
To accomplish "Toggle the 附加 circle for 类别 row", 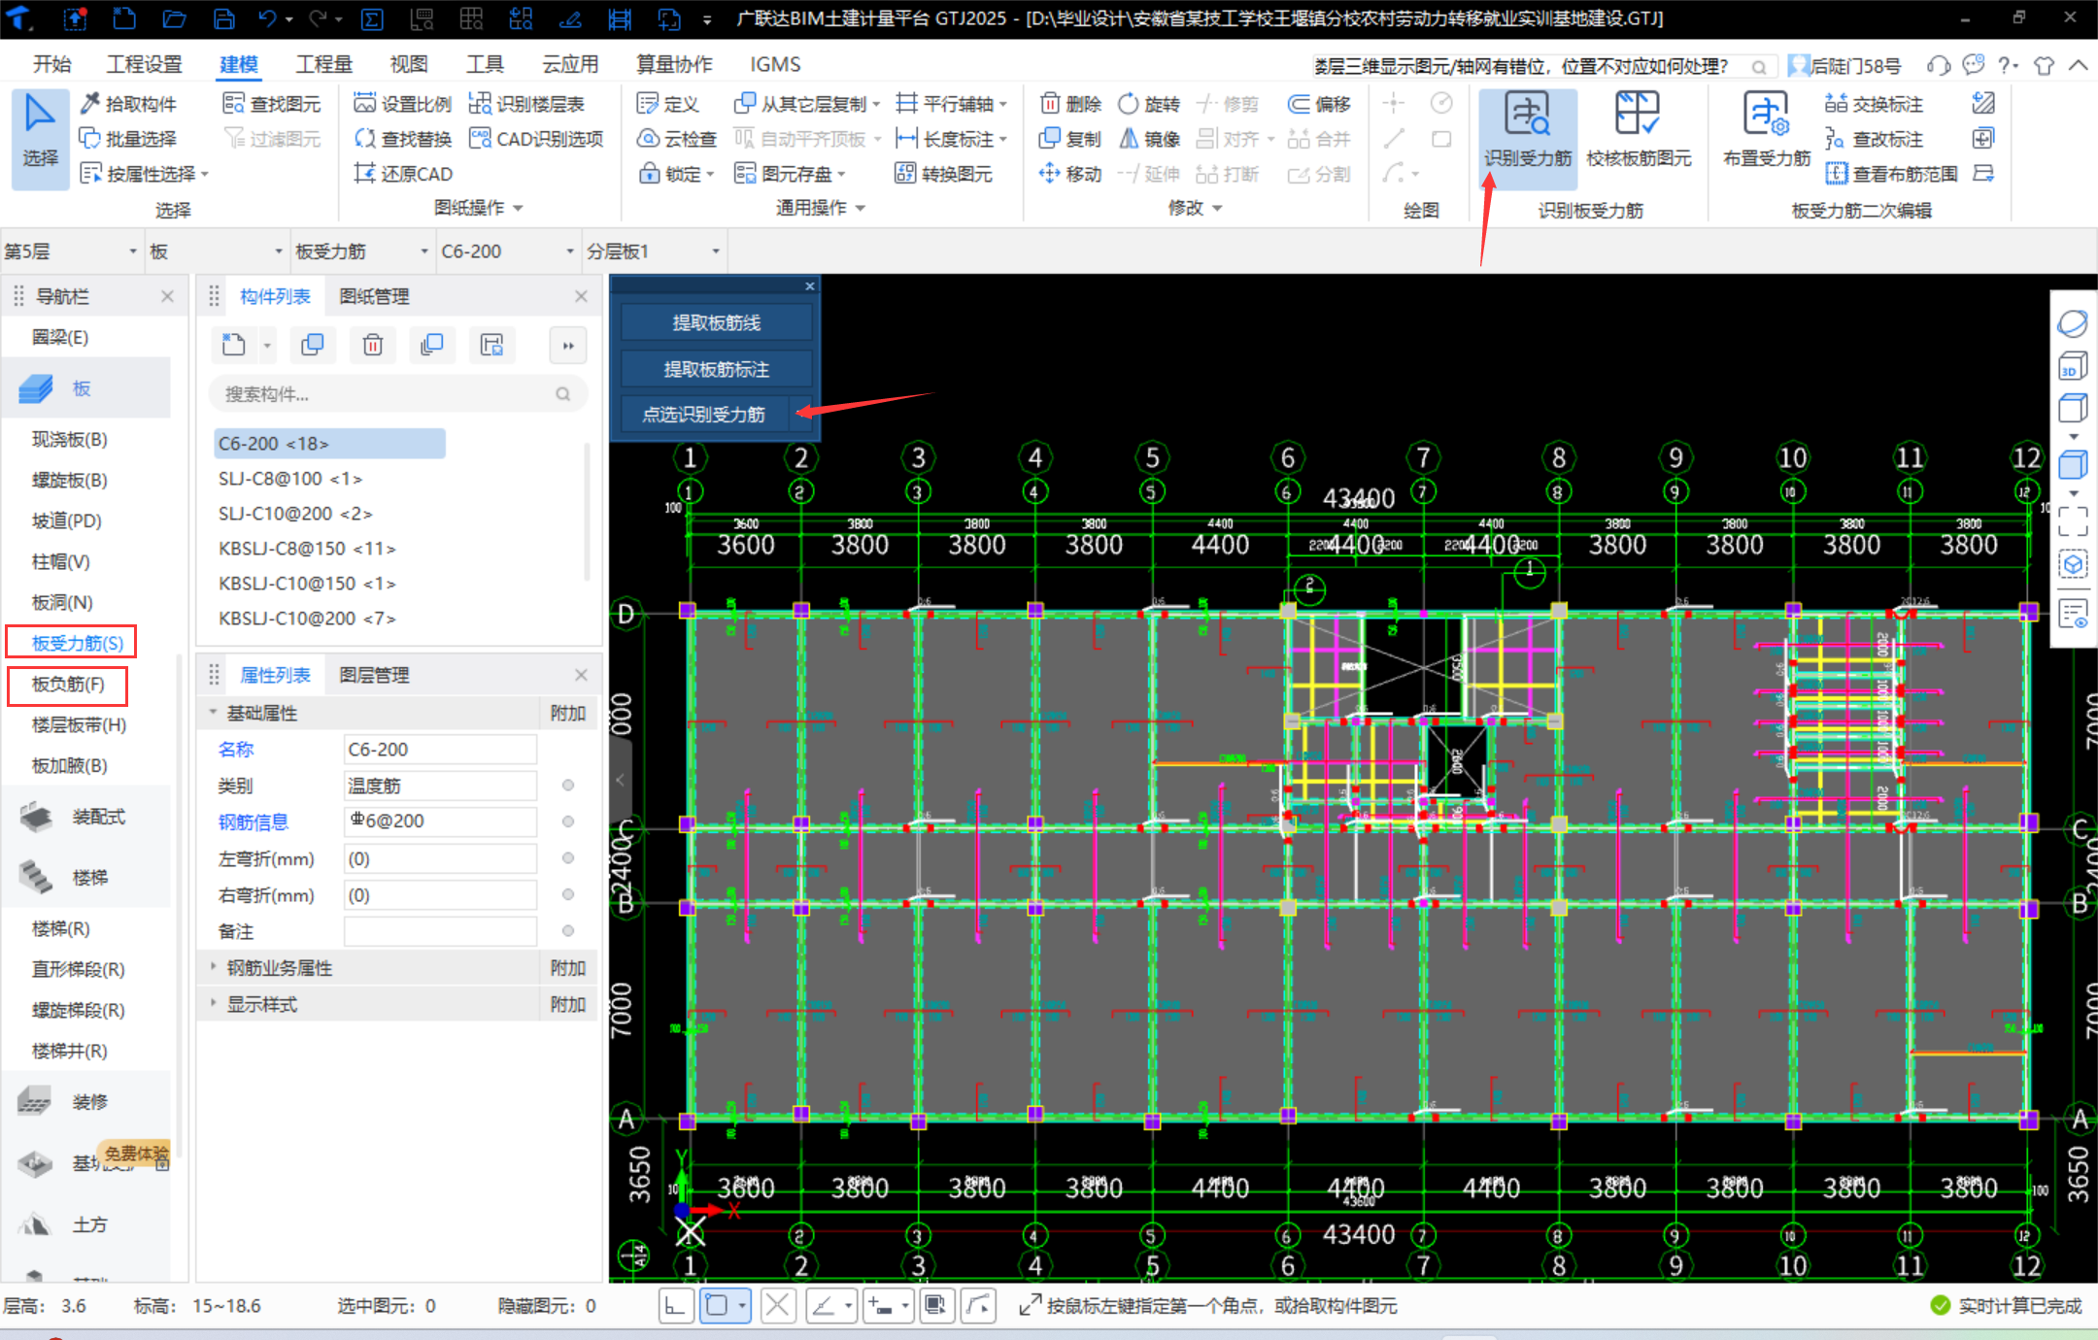I will pos(568,785).
